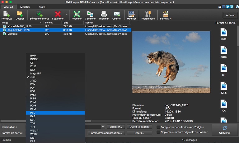Screen dimensions: 239x143
Task: Select DOCX in the dropdown format list
Action: point(55,59)
